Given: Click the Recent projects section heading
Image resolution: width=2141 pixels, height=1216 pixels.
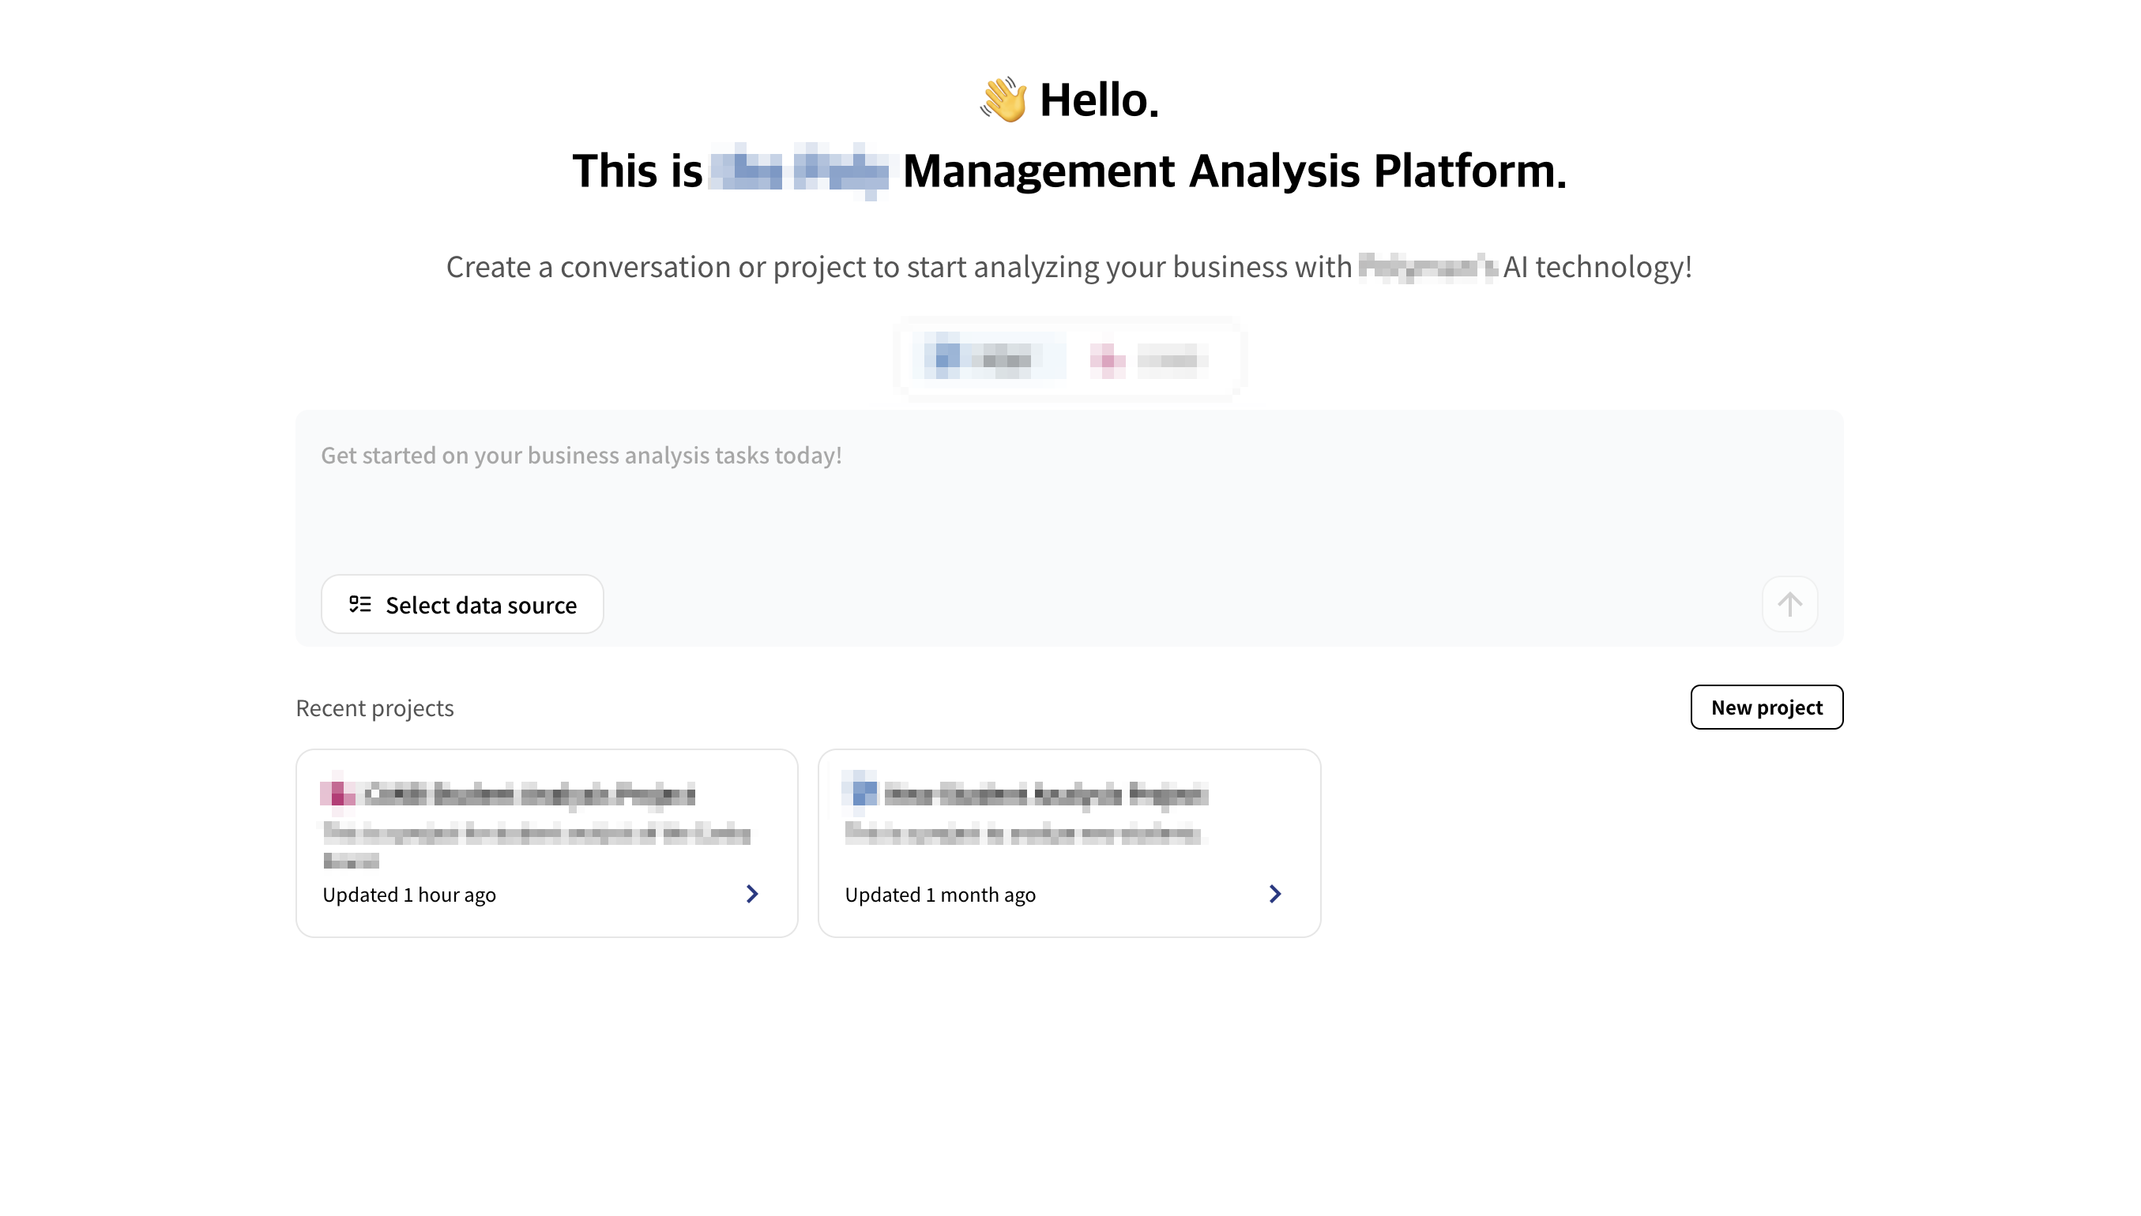Looking at the screenshot, I should [374, 707].
